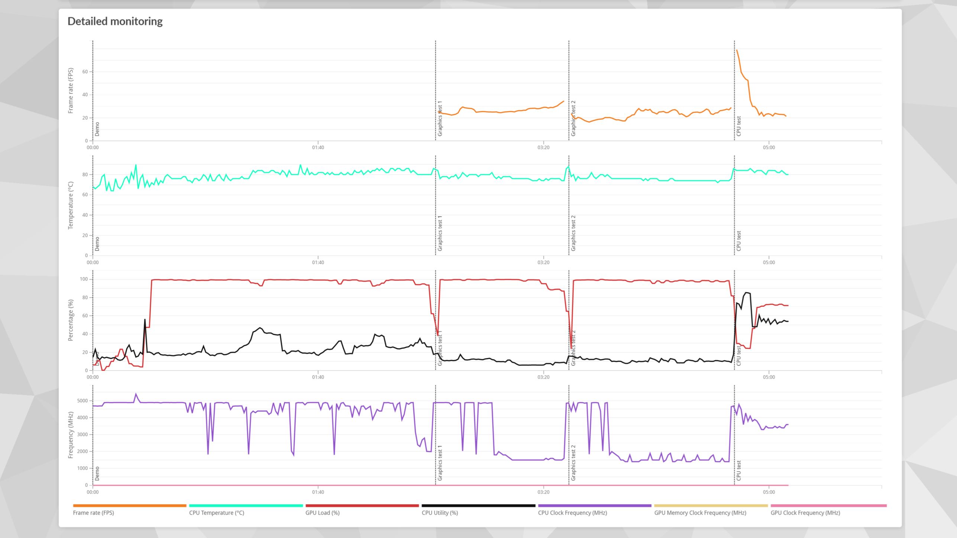
Task: Hide the CPU Temperature (°C) series via legend label
Action: pos(216,513)
